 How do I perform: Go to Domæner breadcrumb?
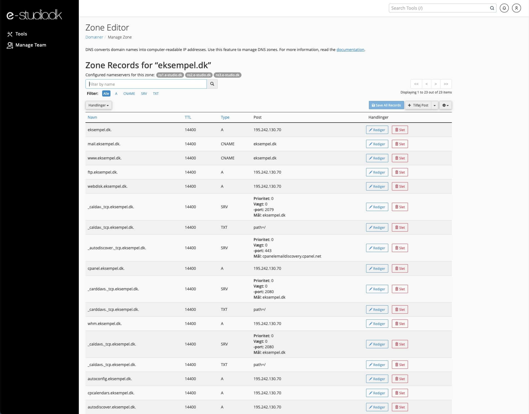[94, 37]
